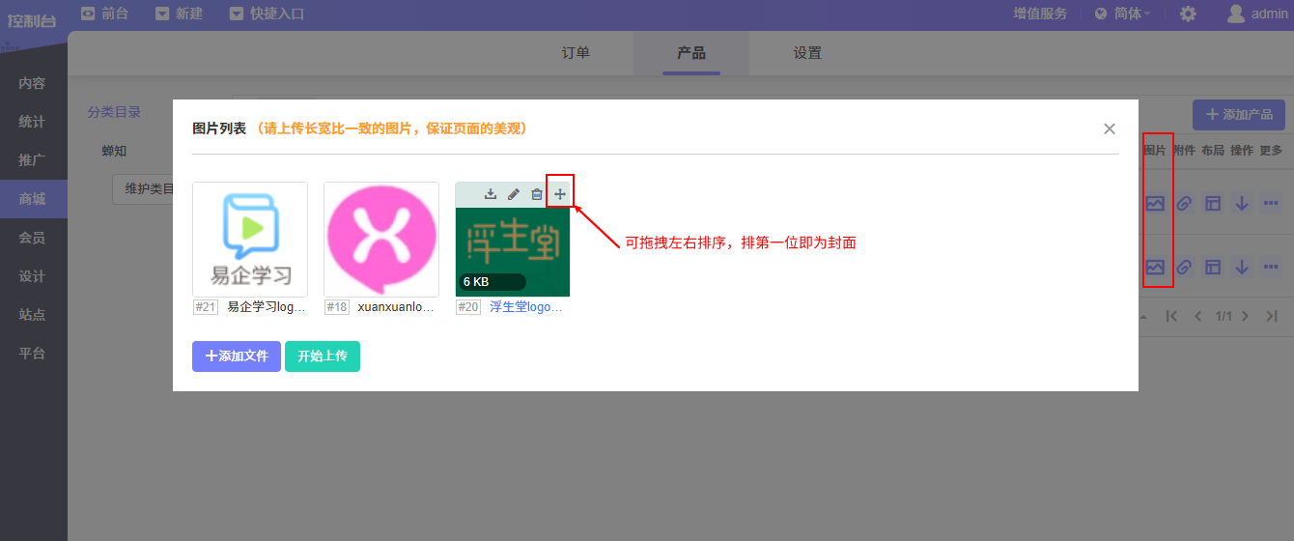The width and height of the screenshot is (1294, 541).
Task: Click the 更多 column header
Action: coord(1271,151)
